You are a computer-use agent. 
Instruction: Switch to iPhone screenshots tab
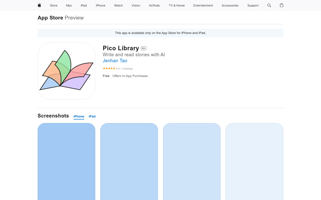pos(79,116)
